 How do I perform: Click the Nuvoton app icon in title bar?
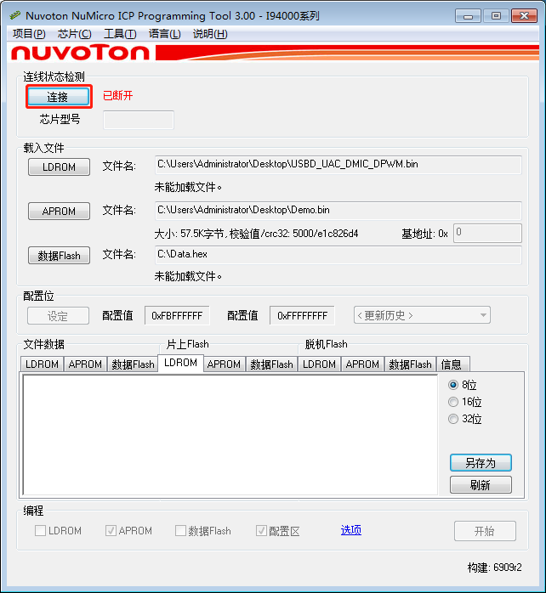[x=14, y=15]
